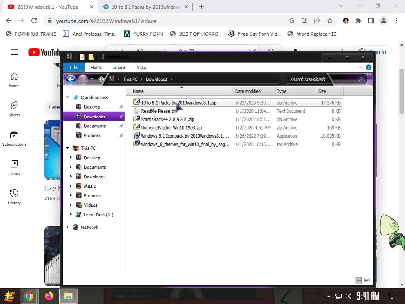Go back using Explorer's back arrow
The width and height of the screenshot is (405, 304).
coord(71,79)
